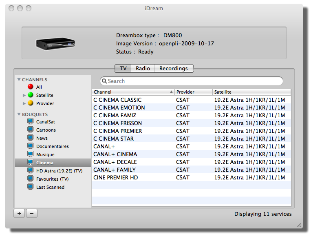Image resolution: width=311 pixels, height=235 pixels.
Task: Open the CanalSat bouquet
Action: pyautogui.click(x=46, y=122)
